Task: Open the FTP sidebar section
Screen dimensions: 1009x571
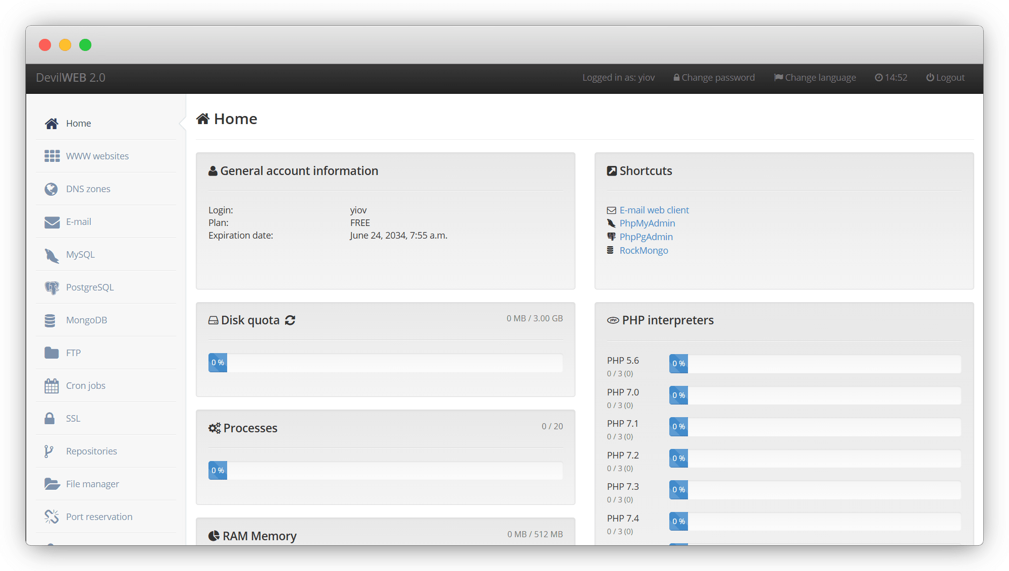Action: coord(73,353)
